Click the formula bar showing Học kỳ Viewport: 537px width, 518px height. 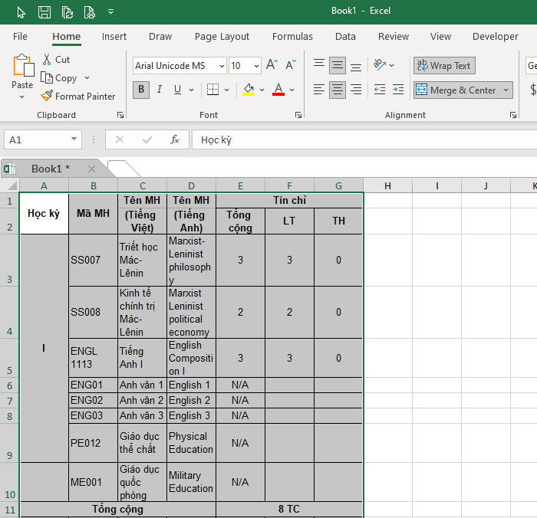(364, 139)
